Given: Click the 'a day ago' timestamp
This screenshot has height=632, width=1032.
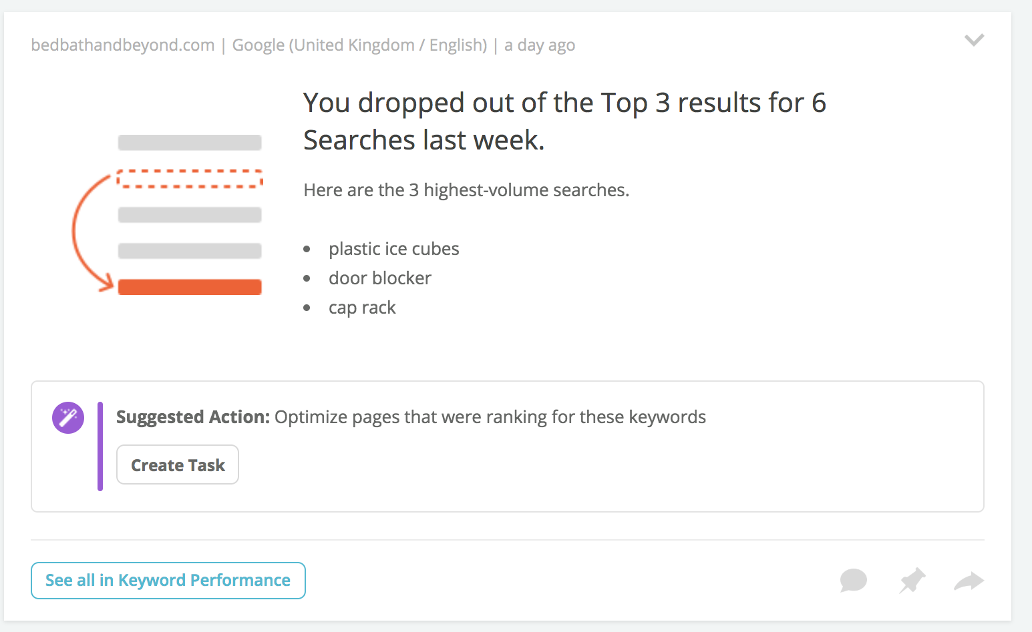Looking at the screenshot, I should pyautogui.click(x=540, y=45).
